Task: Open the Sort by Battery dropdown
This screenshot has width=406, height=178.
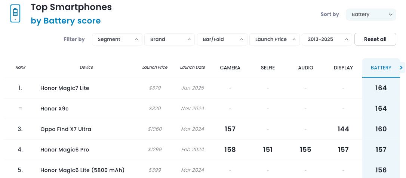Action: tap(370, 15)
